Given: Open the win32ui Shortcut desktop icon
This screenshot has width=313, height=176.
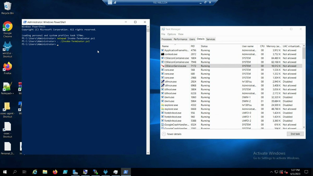Looking at the screenshot, I should coord(8,50).
